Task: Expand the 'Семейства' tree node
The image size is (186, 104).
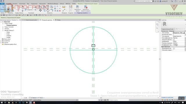Action: click(1, 41)
